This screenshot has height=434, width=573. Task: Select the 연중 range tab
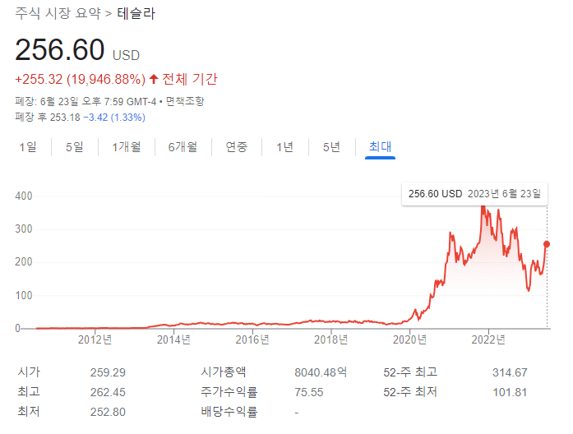pyautogui.click(x=237, y=147)
